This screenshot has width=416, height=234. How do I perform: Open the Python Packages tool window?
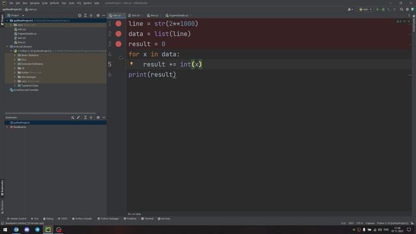(x=108, y=218)
